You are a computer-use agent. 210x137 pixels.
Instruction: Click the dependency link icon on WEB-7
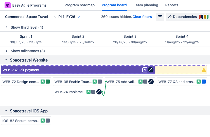pos(151,70)
